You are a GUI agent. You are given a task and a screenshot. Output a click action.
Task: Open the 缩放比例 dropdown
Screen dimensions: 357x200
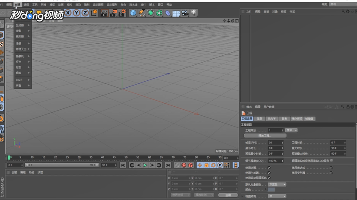[204, 195]
